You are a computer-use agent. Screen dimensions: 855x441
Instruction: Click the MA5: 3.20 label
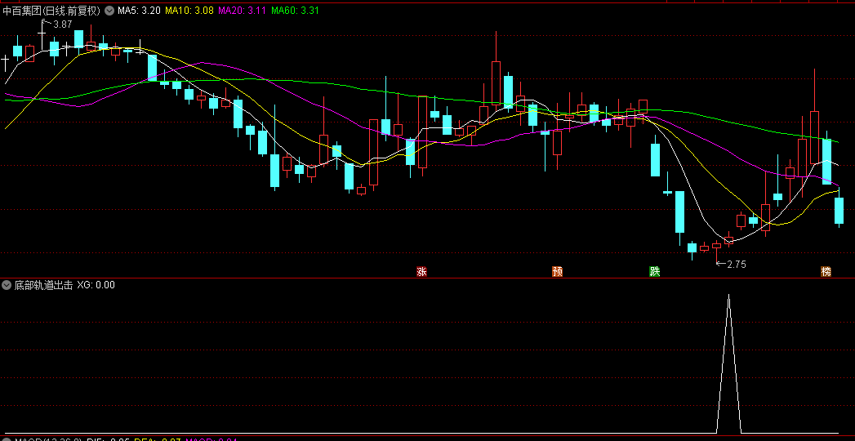(x=139, y=11)
